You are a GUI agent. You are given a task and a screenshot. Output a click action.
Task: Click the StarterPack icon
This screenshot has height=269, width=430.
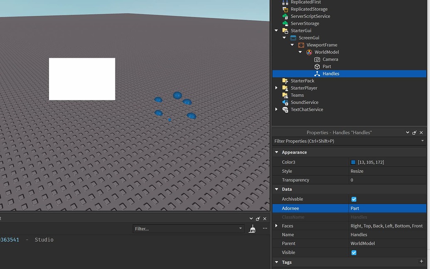coord(285,81)
